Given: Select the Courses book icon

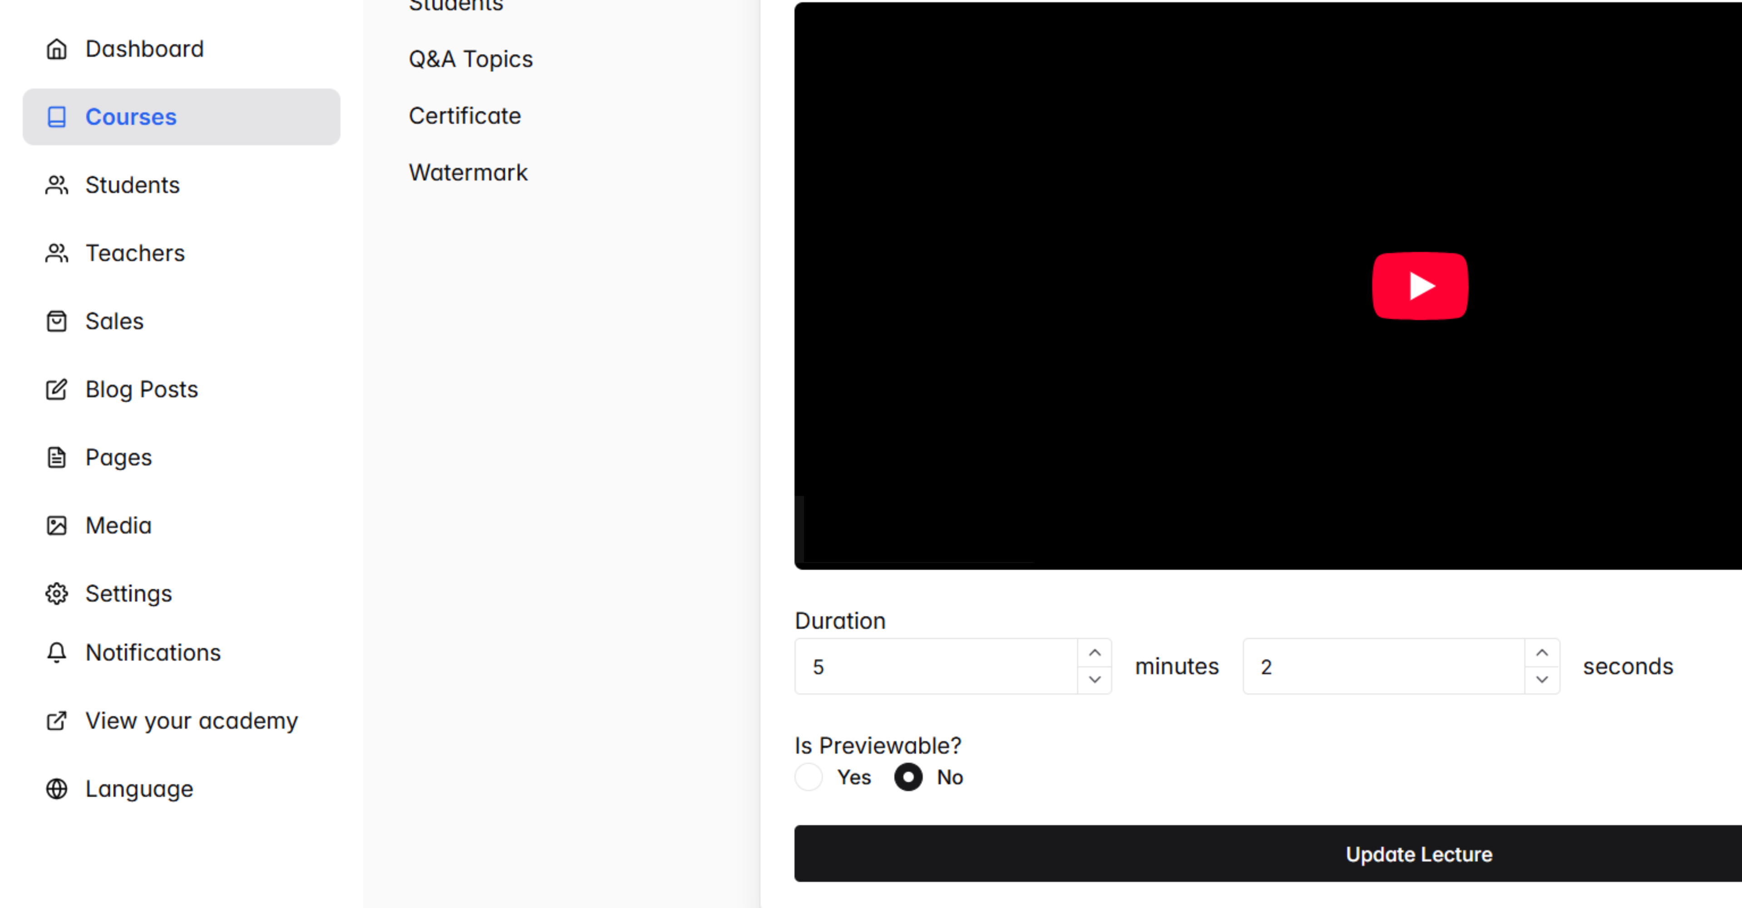Looking at the screenshot, I should coord(57,116).
